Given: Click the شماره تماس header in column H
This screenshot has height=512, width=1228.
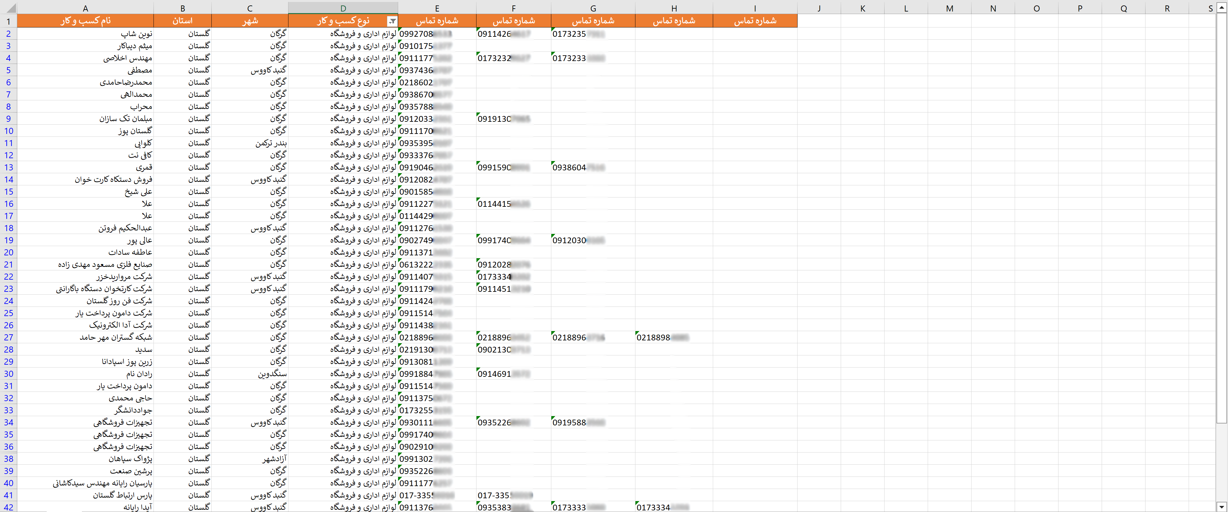Looking at the screenshot, I should [x=674, y=21].
